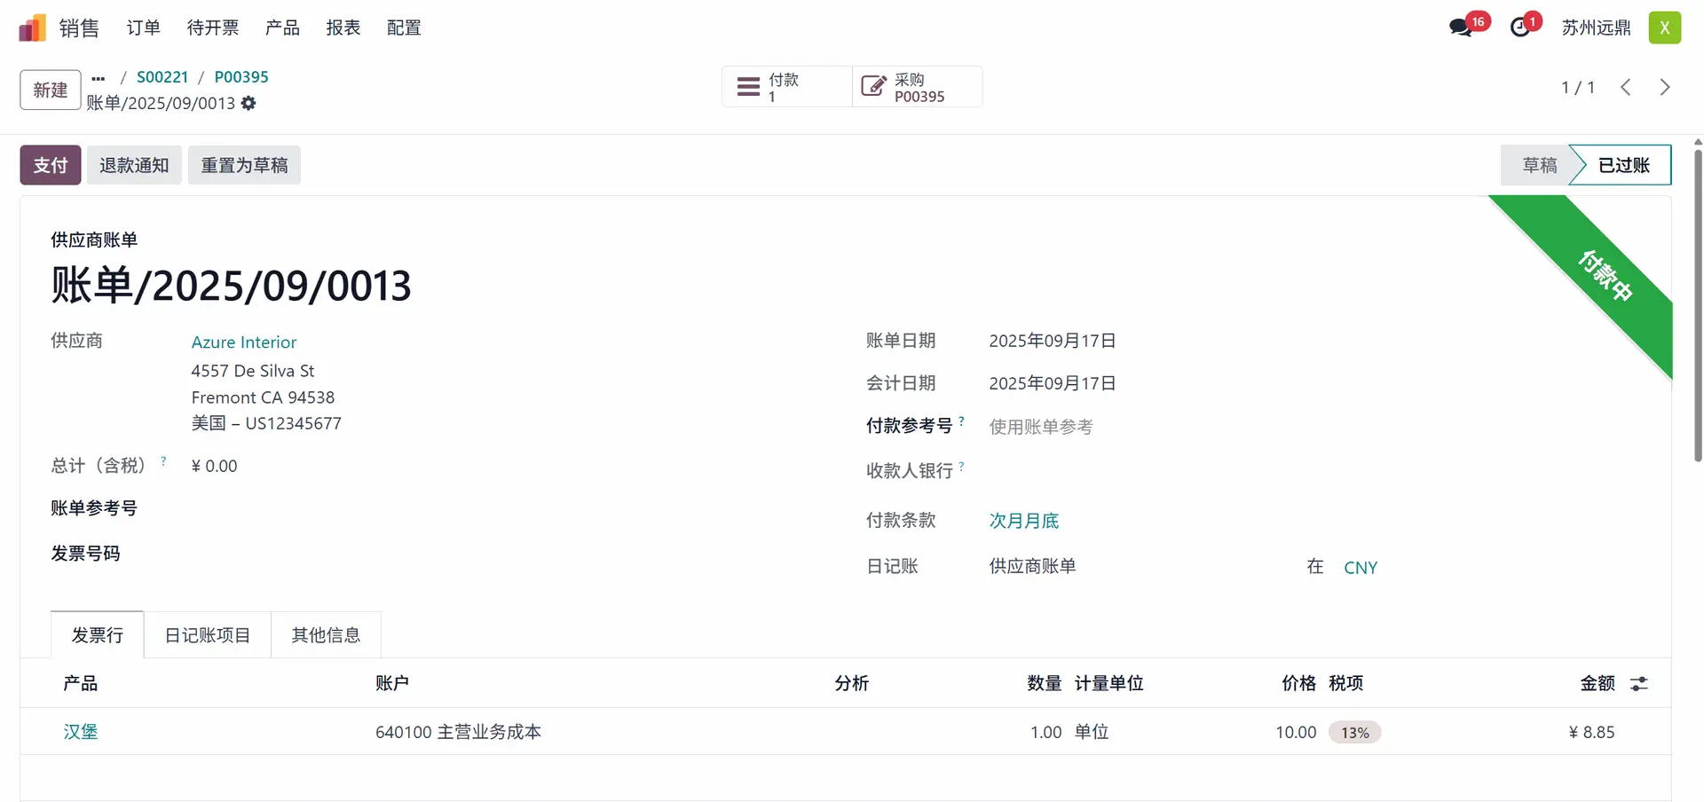Go to the next record arrow
The image size is (1704, 802).
(1664, 87)
